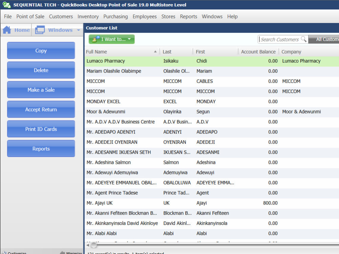Select Mr. ADEDEJI OYENIRAN row
Viewport: 339px width, 254px height.
point(212,142)
